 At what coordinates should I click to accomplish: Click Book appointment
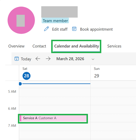coord(92,29)
